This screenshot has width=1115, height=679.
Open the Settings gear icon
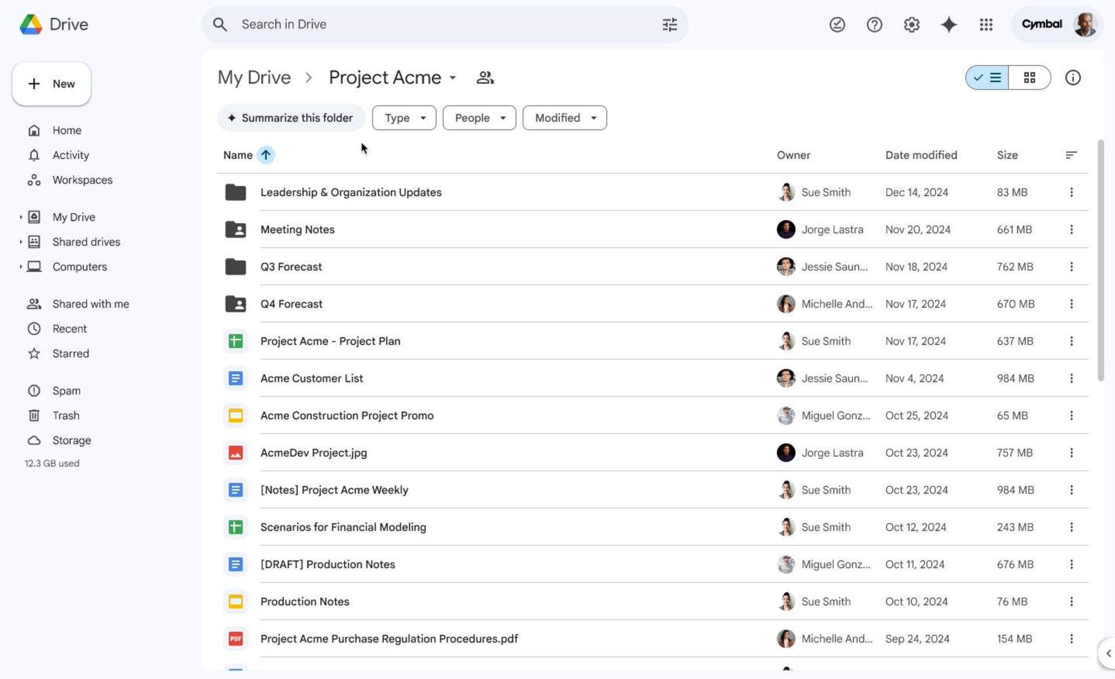(x=911, y=24)
